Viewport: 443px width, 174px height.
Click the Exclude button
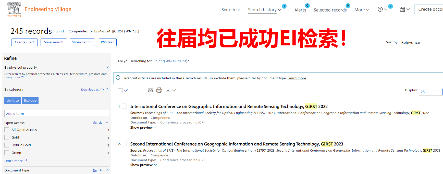30,101
